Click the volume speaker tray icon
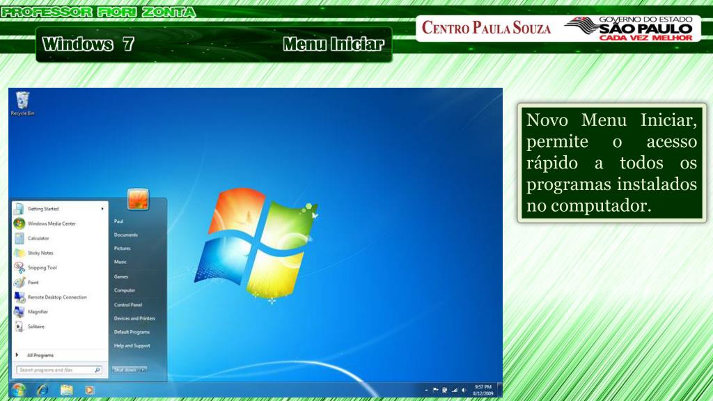 [463, 390]
